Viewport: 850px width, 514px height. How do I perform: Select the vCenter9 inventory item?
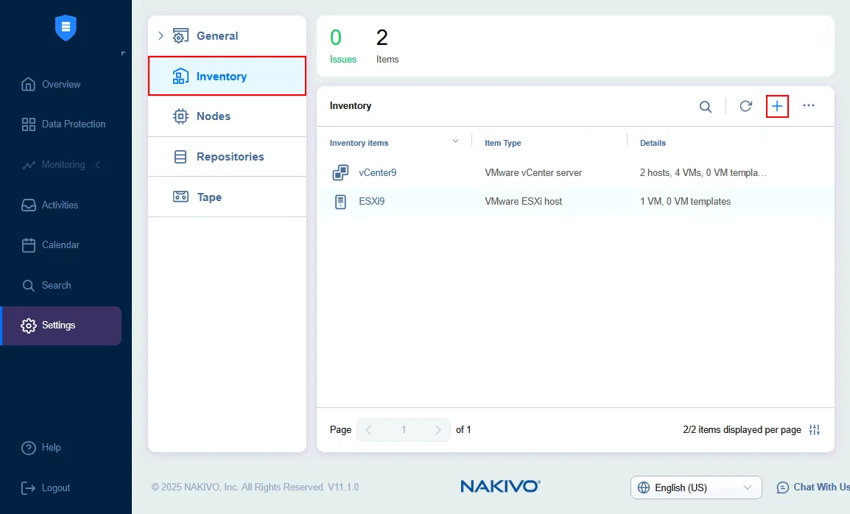pyautogui.click(x=378, y=172)
